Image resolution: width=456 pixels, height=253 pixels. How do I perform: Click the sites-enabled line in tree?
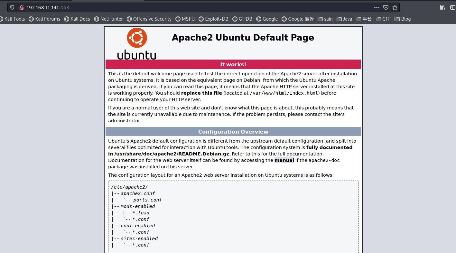[139, 239]
